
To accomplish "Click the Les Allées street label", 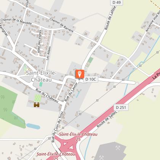I will pyautogui.click(x=48, y=53).
